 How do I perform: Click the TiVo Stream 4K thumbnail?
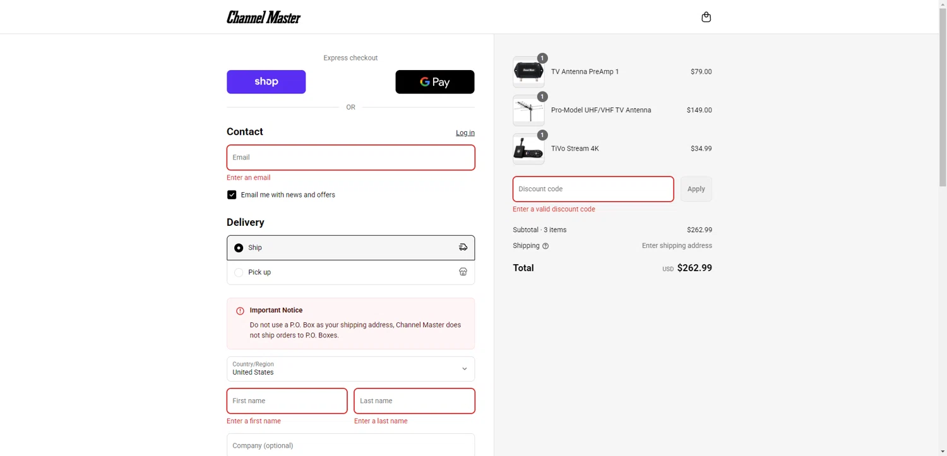coord(528,149)
